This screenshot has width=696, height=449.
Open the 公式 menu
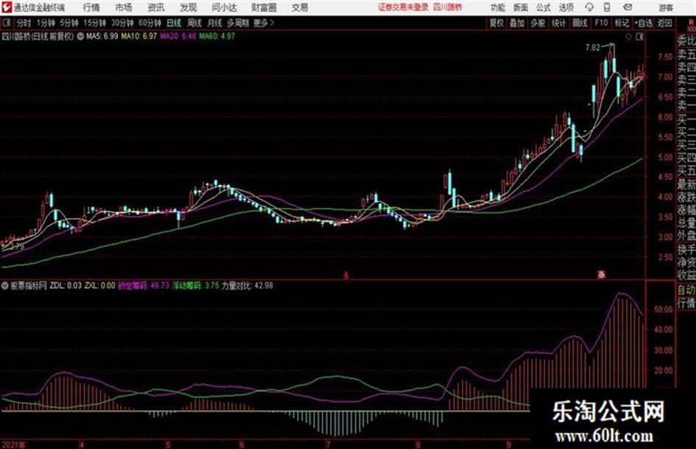544,7
